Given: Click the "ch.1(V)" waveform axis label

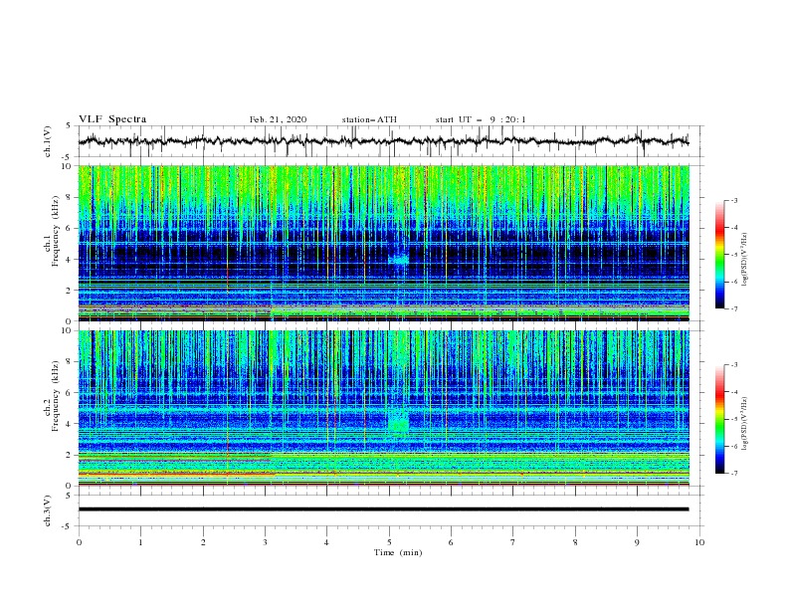Looking at the screenshot, I should pyautogui.click(x=48, y=141).
